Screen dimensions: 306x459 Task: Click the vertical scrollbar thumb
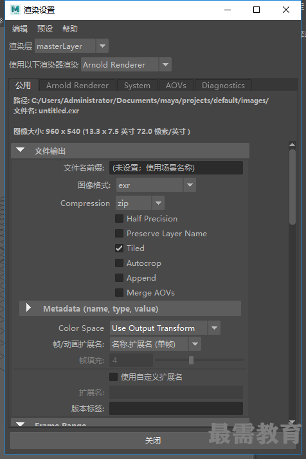292,187
